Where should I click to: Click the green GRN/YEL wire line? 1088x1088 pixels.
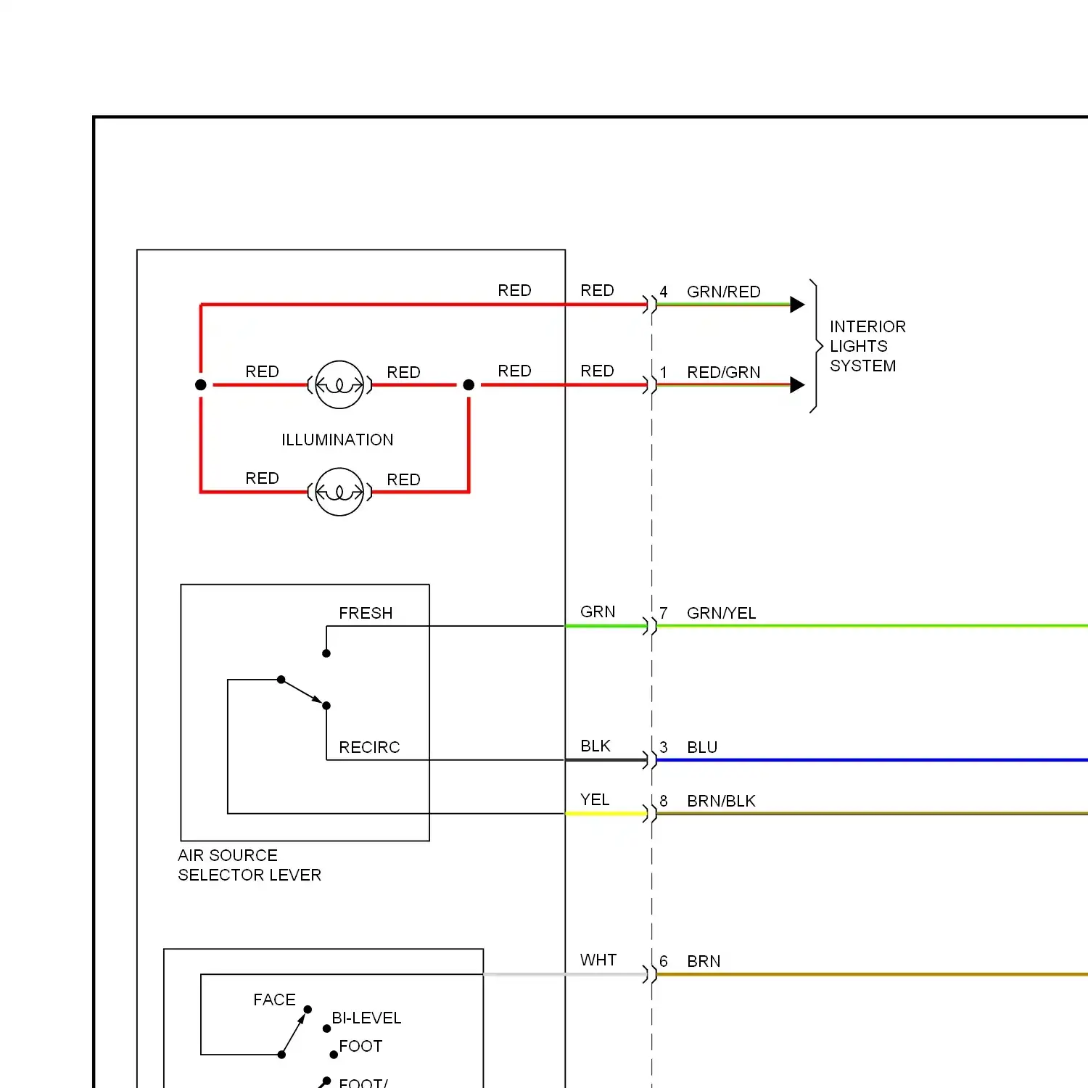pos(872,626)
